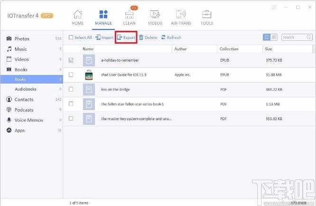Check the Select All checkbox
The width and height of the screenshot is (316, 206).
(x=71, y=37)
